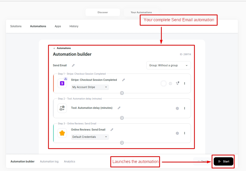Open three-dot menu for Online Reviews step

[x=185, y=133]
